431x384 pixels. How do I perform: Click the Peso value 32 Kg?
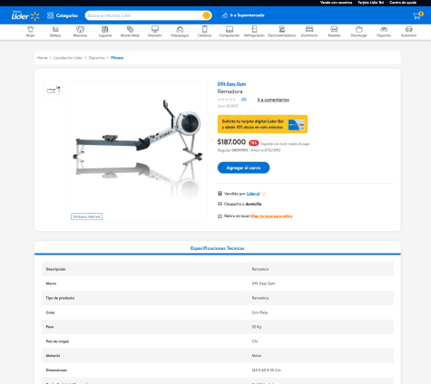(257, 327)
